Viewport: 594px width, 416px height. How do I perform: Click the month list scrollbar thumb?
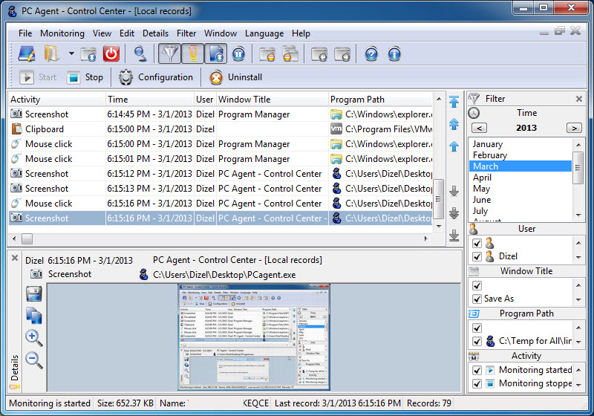578,167
